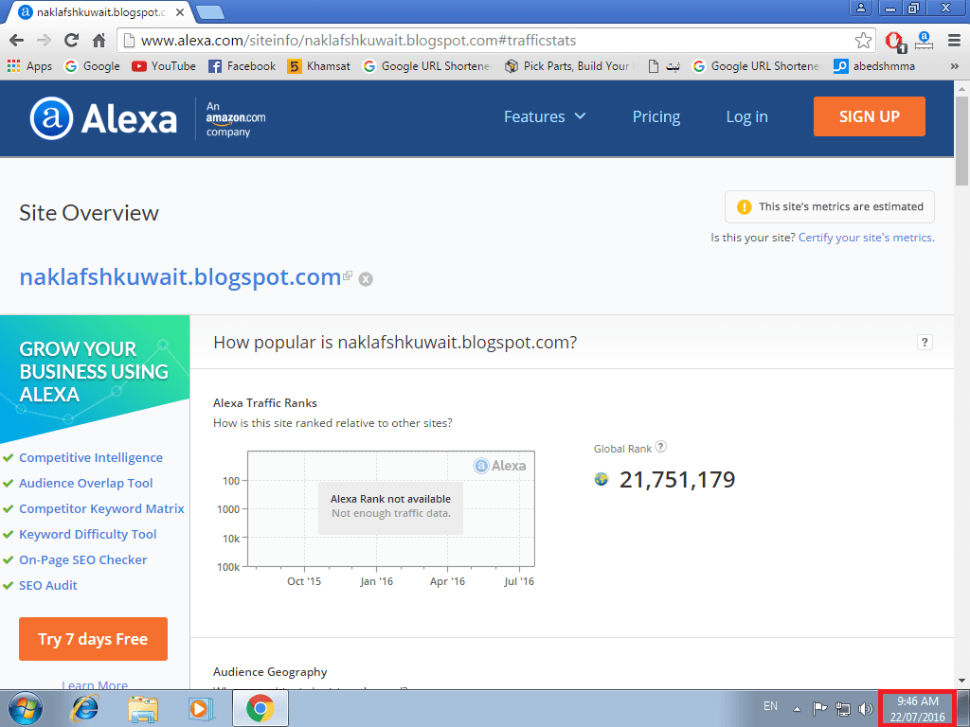Open the Alexa toolbar extension icon
The height and width of the screenshot is (727, 970).
pos(924,41)
